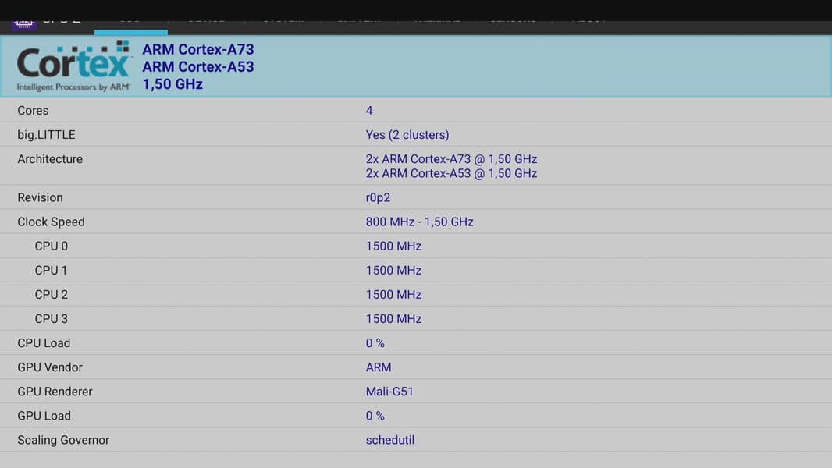Click the Architecture label
This screenshot has width=832, height=468.
[x=50, y=159]
